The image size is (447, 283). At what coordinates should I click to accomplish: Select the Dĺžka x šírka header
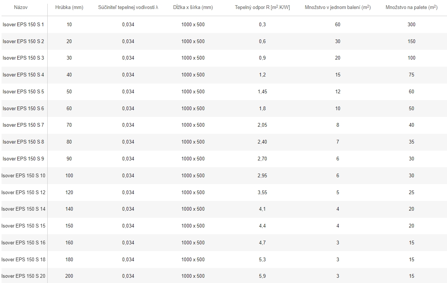193,7
